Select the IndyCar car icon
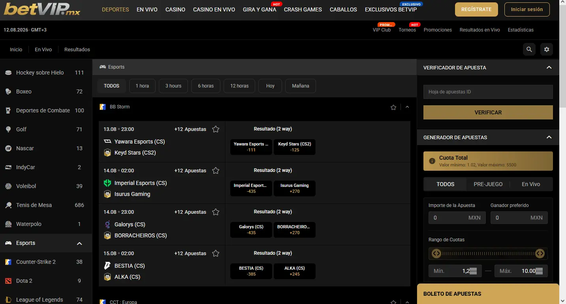This screenshot has height=304, width=566. 8,167
